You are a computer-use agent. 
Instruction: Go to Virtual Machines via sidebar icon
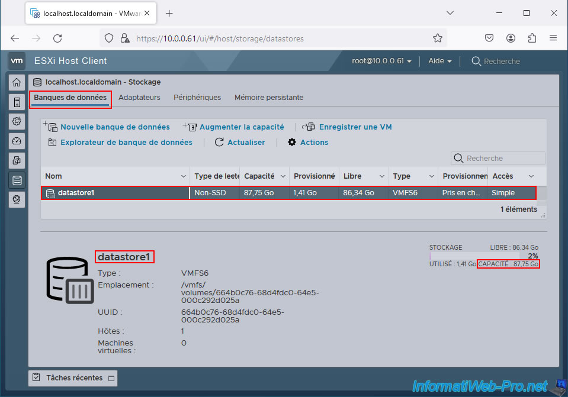coord(17,160)
